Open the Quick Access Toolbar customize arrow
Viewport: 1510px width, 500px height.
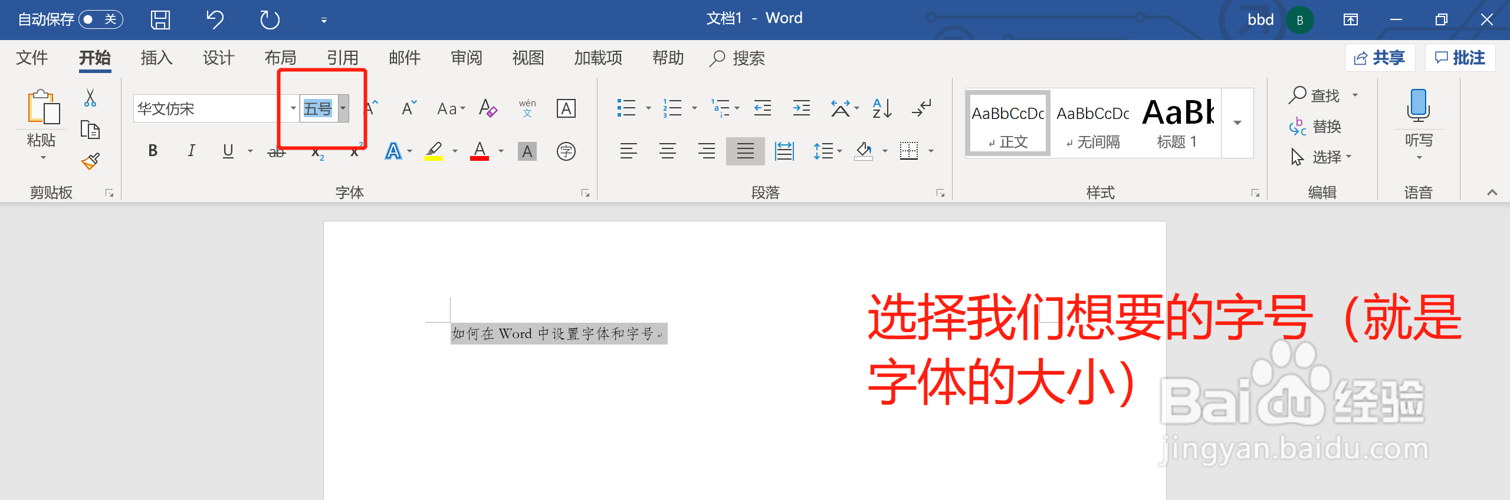point(324,21)
